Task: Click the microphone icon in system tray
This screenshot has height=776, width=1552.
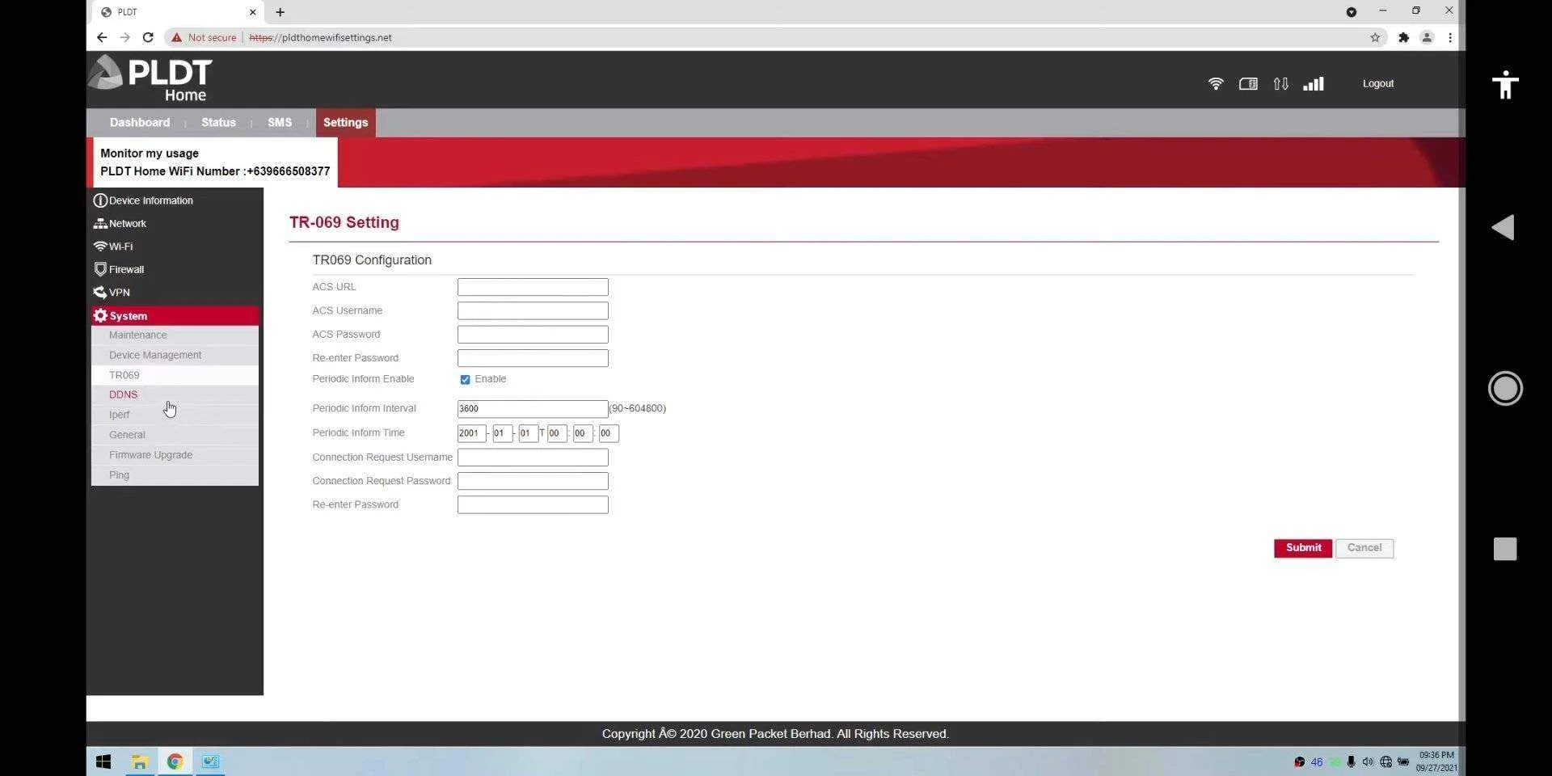Action: [x=1351, y=761]
